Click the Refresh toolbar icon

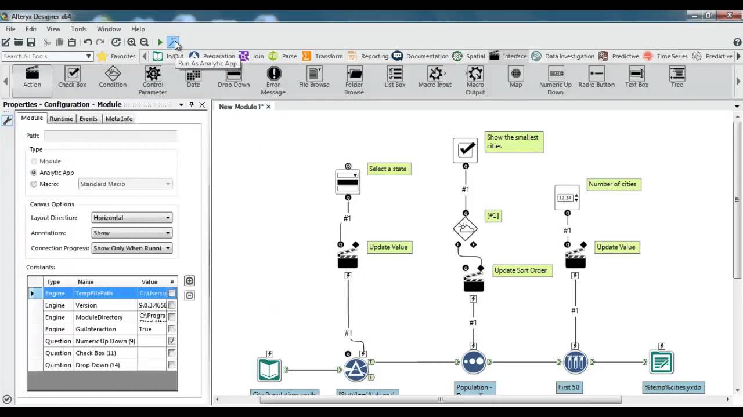(116, 42)
